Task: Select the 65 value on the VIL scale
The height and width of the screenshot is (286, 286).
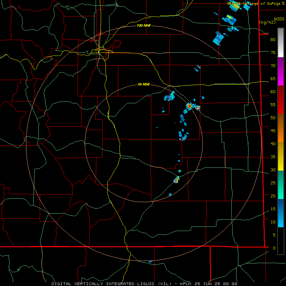Action: [x=273, y=78]
